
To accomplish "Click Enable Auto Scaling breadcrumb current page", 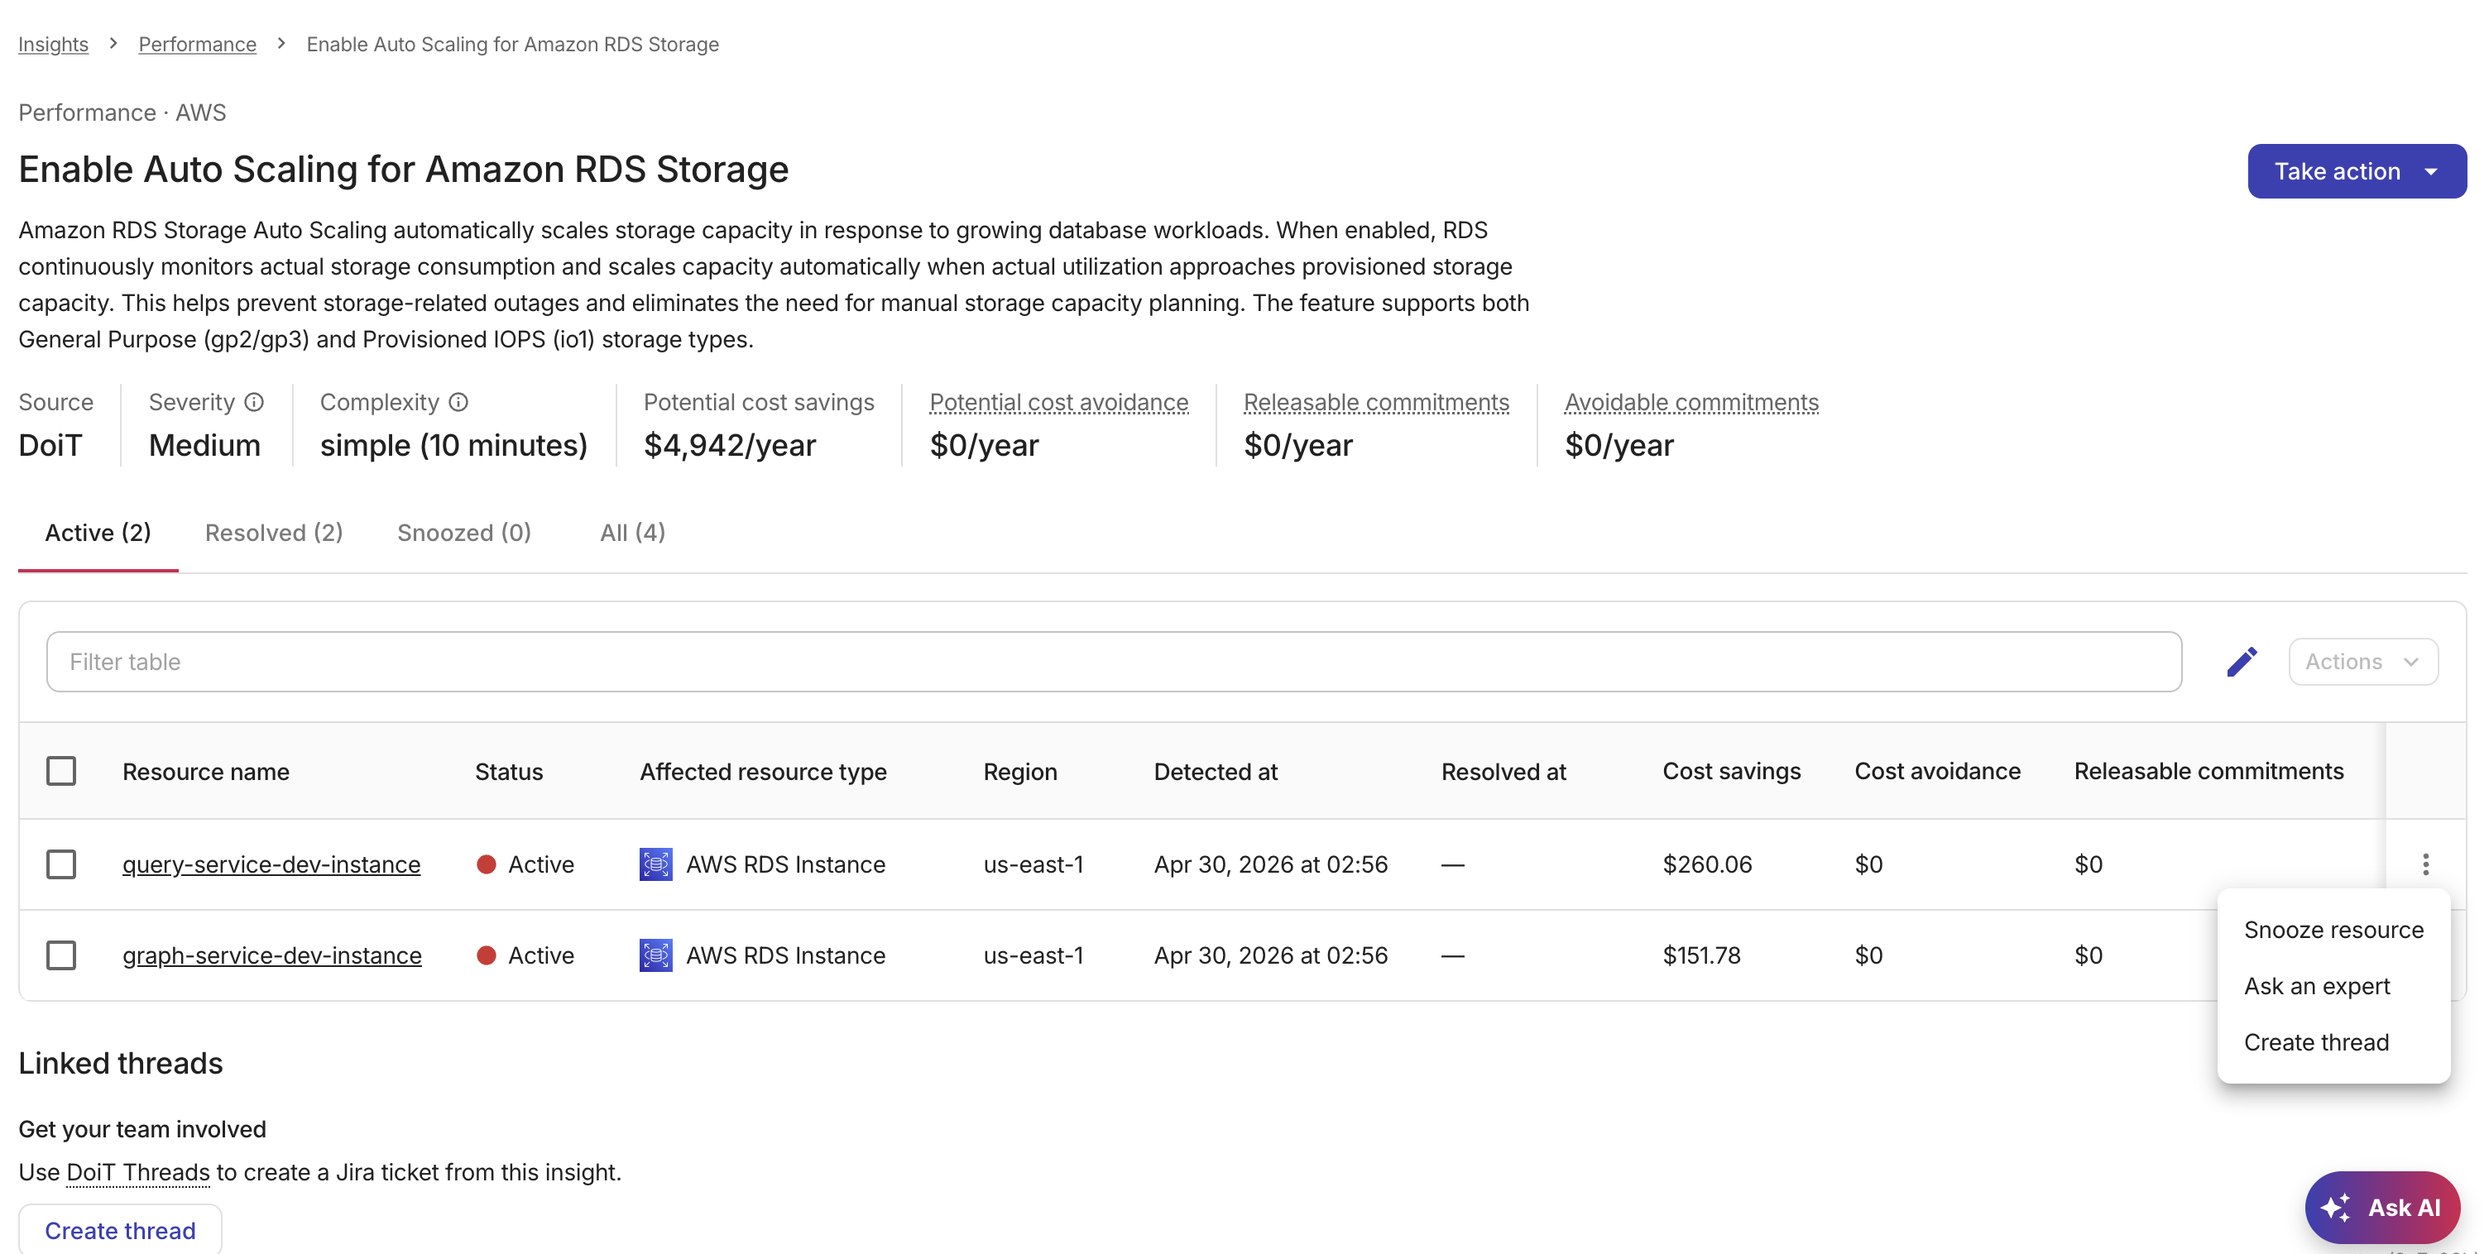I will pos(512,45).
